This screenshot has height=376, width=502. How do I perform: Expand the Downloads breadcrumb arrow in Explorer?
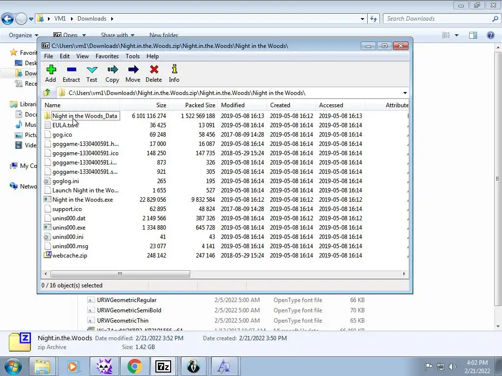(x=112, y=19)
